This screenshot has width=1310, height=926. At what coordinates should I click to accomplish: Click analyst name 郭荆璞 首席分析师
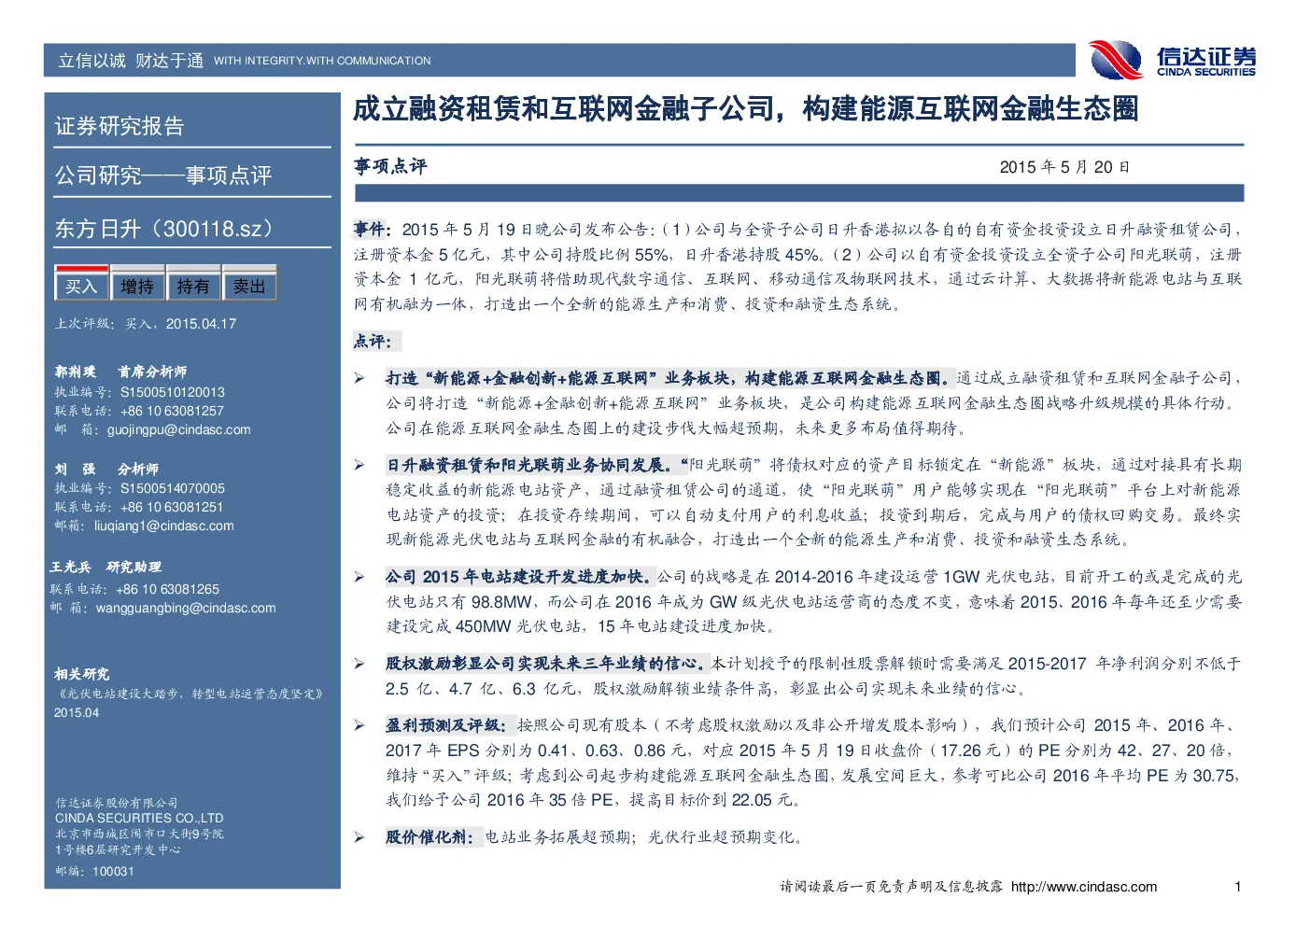click(120, 372)
